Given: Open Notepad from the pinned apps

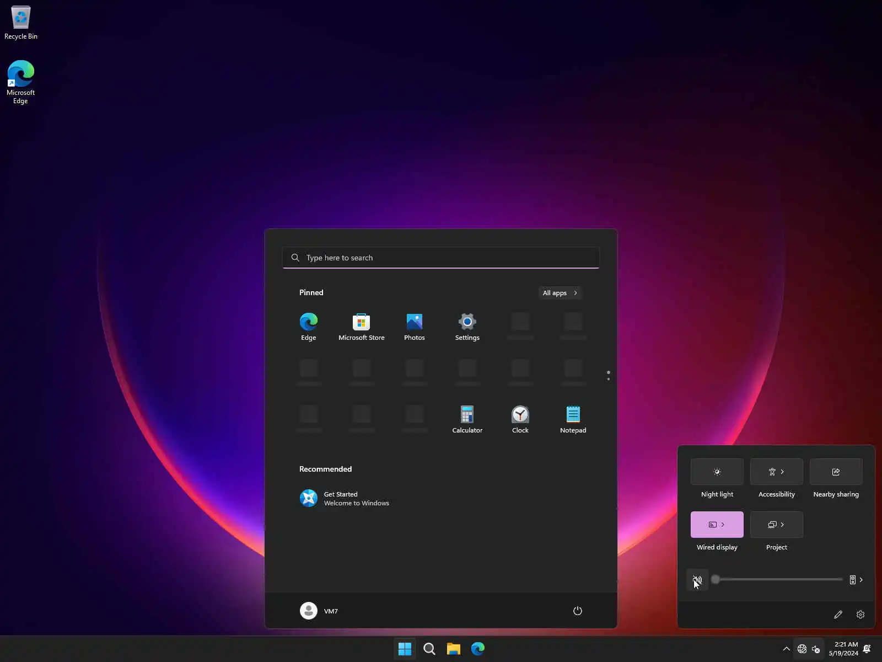Looking at the screenshot, I should (573, 419).
